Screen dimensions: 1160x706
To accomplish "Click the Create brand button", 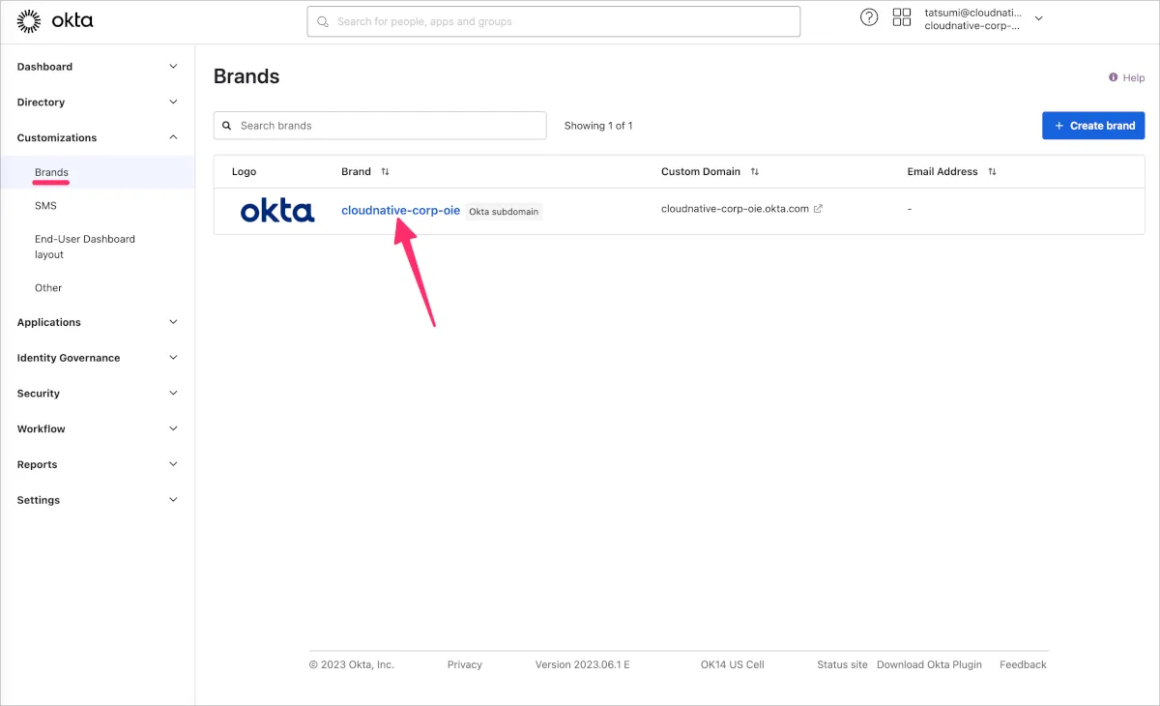I will [x=1093, y=126].
